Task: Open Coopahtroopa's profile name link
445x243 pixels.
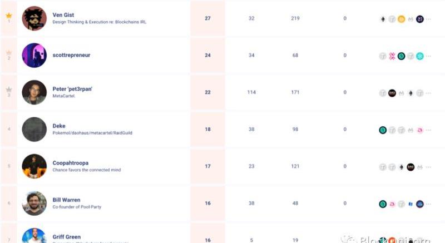Action: point(71,163)
